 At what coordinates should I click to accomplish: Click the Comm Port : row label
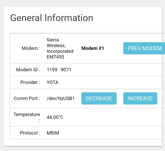[x=27, y=98]
